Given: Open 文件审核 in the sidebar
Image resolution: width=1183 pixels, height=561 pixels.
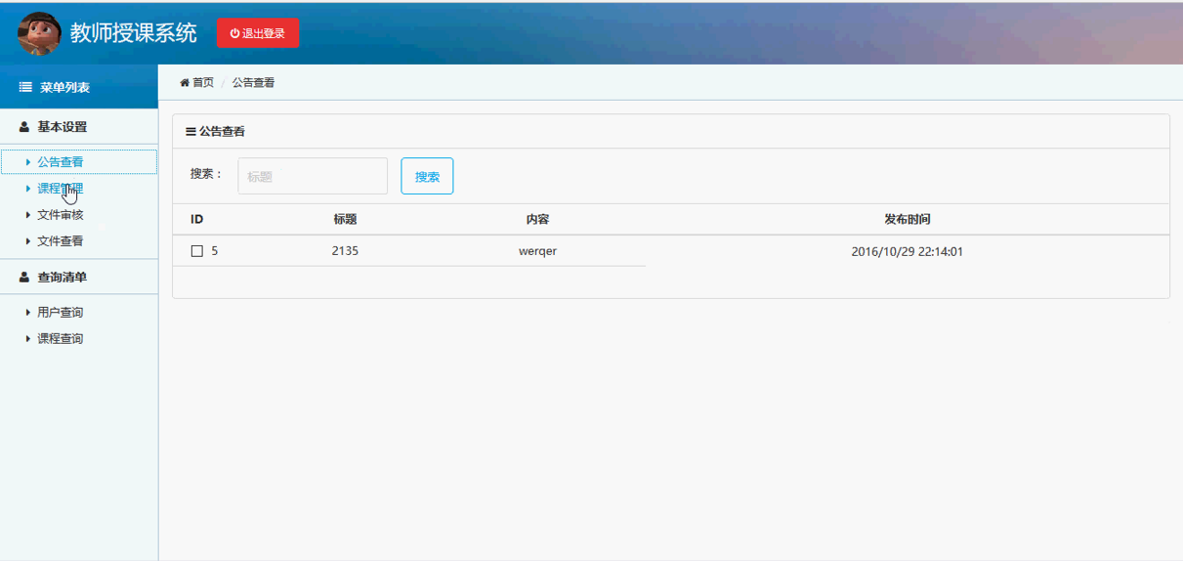Looking at the screenshot, I should click(61, 215).
